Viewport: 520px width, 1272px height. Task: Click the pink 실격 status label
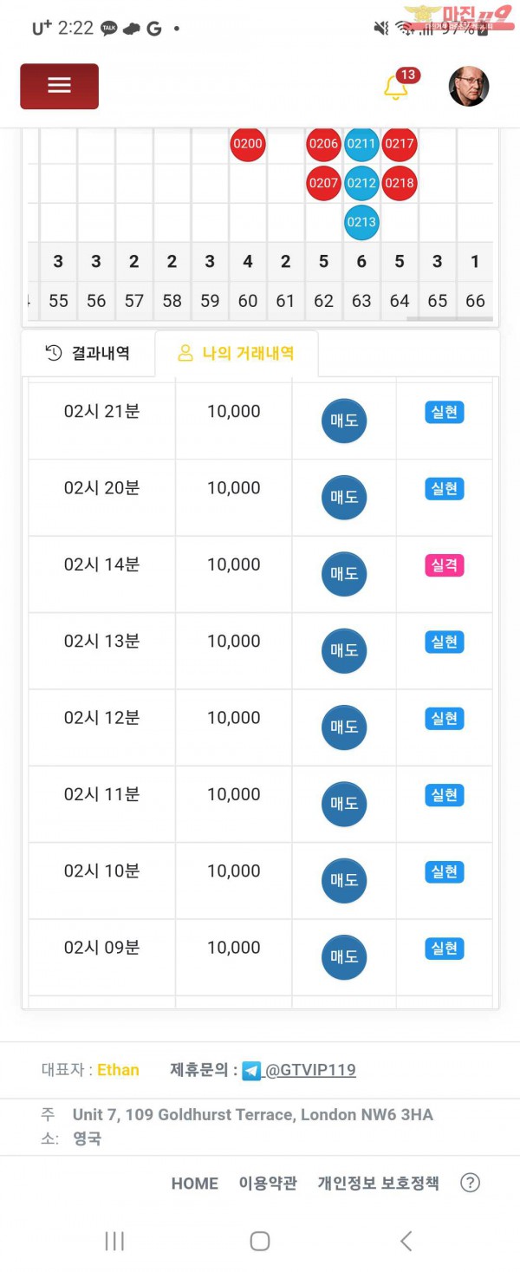click(x=445, y=565)
